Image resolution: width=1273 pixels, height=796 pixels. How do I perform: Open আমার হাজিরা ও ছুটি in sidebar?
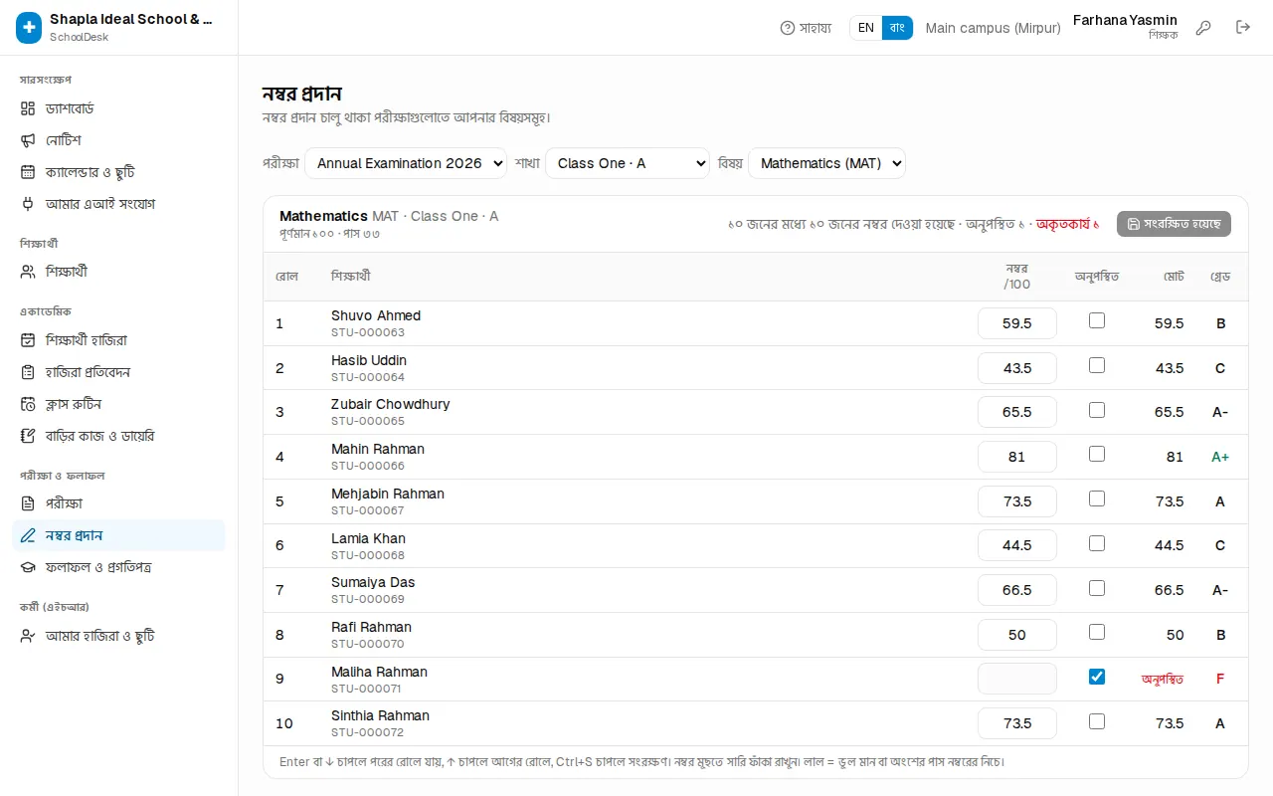(118, 636)
